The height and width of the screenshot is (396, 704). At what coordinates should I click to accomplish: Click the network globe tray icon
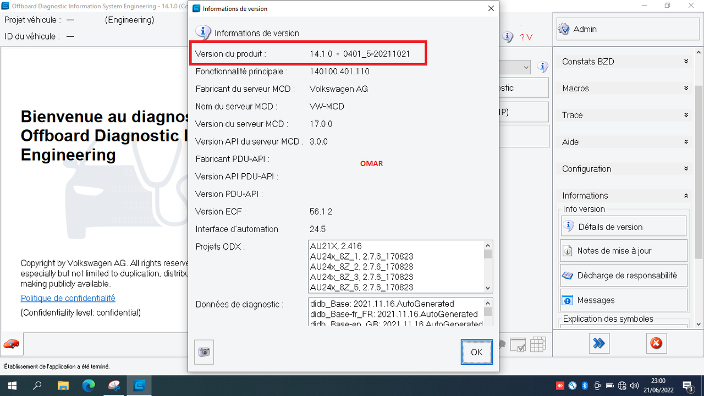622,386
